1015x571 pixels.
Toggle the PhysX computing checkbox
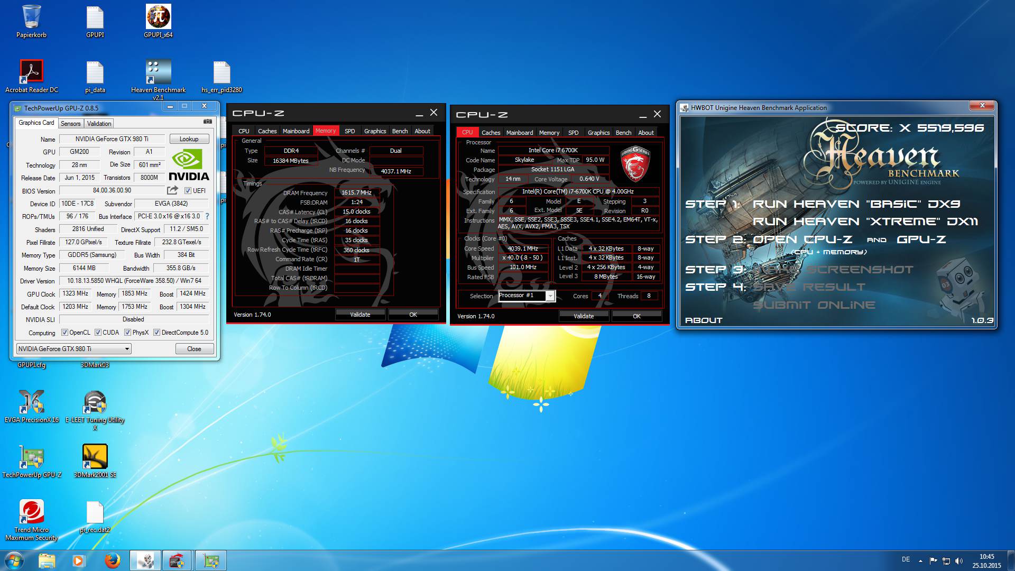[x=127, y=333]
